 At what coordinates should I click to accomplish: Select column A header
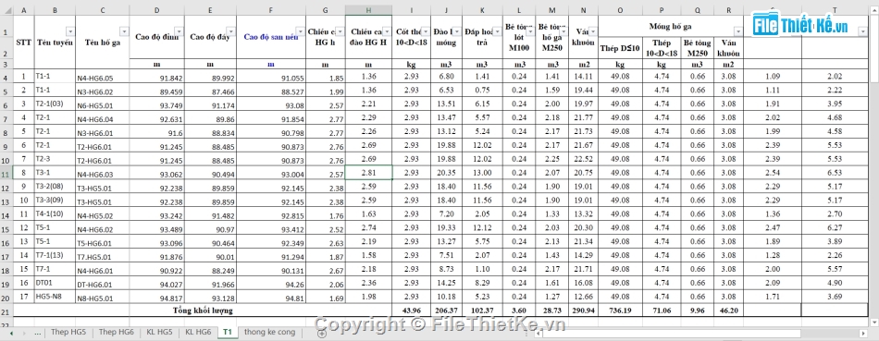click(23, 10)
